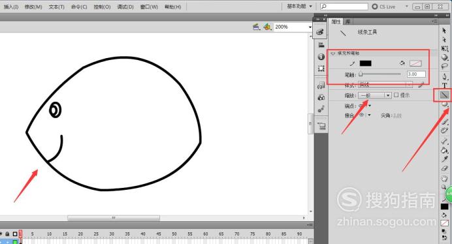
Task: Choose the black arrow Selection tool
Action: pos(444,31)
